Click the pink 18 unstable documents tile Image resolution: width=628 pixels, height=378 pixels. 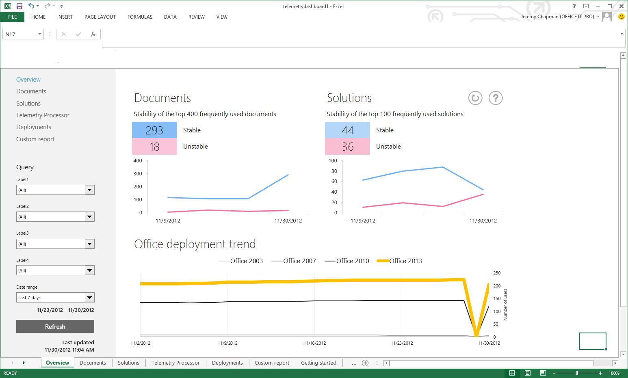pyautogui.click(x=154, y=147)
